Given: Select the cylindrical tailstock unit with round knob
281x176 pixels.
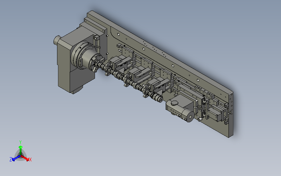Looking at the screenshot, I should (180, 108).
